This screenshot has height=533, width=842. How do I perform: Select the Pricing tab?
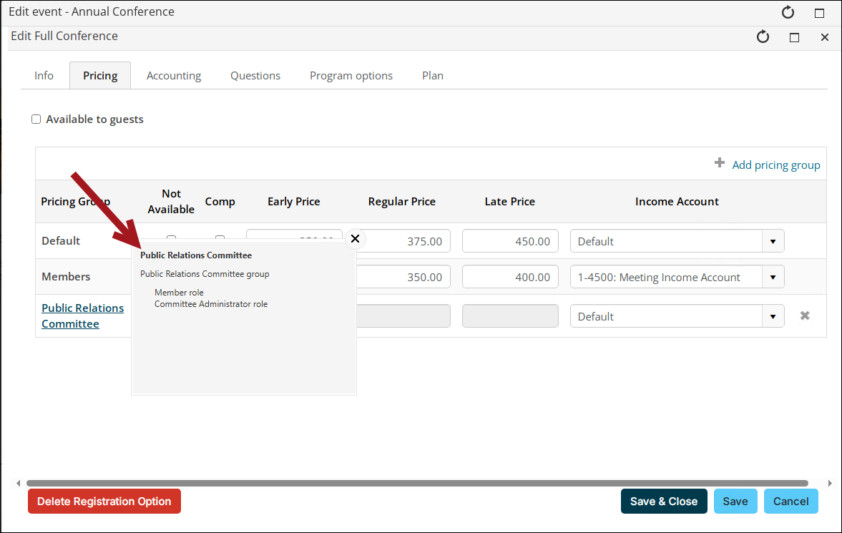(x=100, y=76)
